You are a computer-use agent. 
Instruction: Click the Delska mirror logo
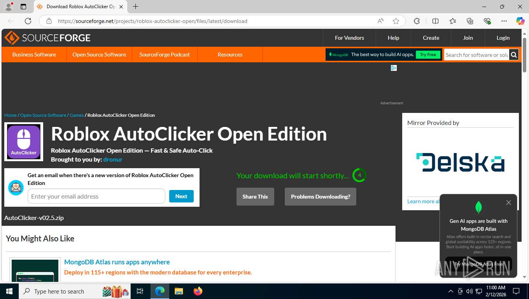click(x=461, y=162)
